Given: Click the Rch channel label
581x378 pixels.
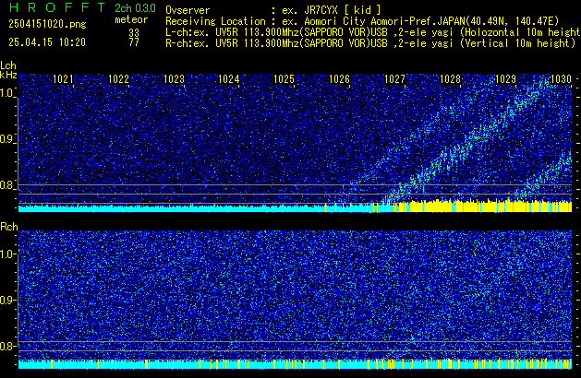Looking at the screenshot, I should [x=9, y=227].
